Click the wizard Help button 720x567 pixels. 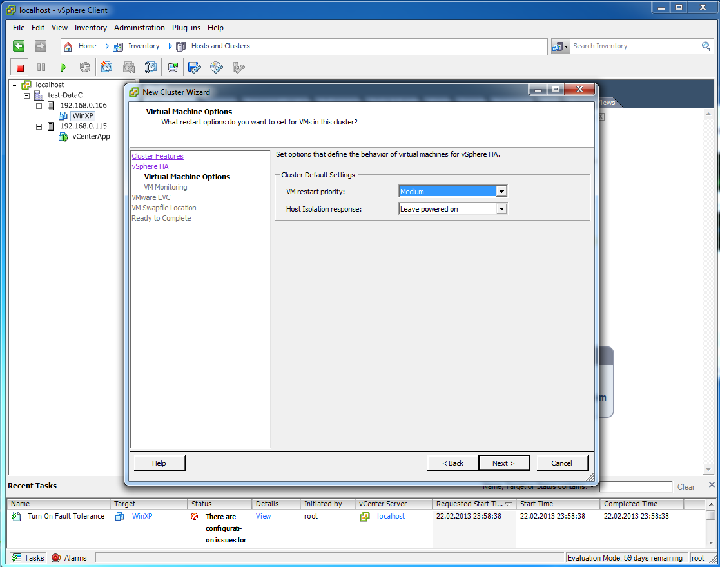(159, 463)
